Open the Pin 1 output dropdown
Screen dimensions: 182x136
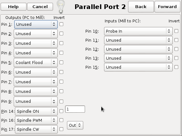coord(36,25)
